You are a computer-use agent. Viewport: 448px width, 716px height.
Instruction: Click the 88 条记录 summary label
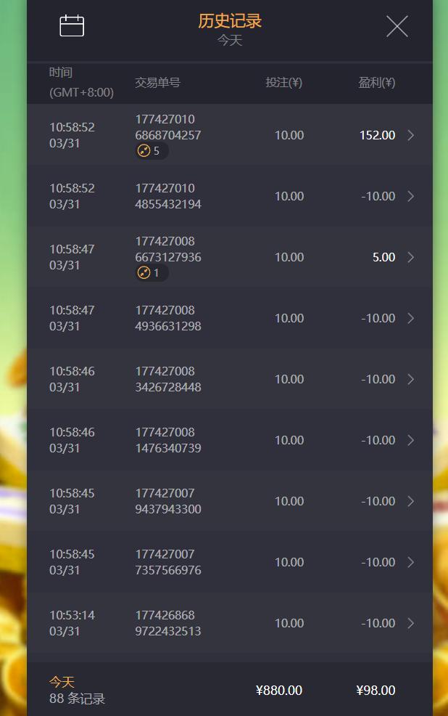77,698
